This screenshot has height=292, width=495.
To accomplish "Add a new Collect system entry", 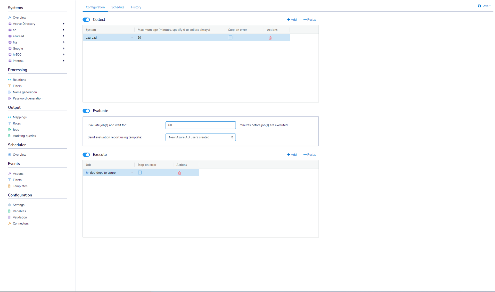I will [x=292, y=20].
